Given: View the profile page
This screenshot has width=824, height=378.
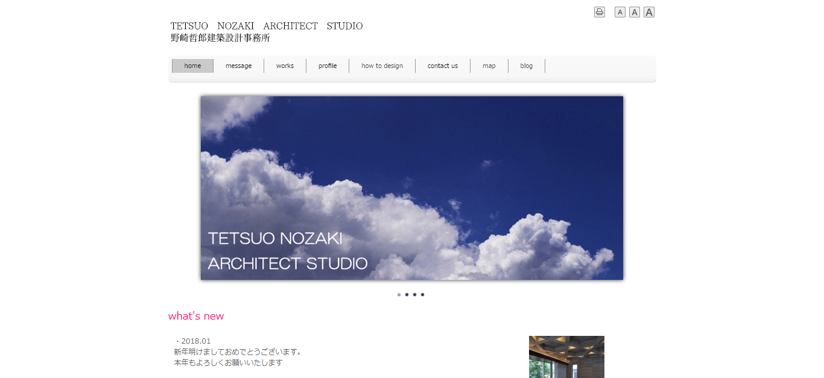Looking at the screenshot, I should (x=328, y=66).
